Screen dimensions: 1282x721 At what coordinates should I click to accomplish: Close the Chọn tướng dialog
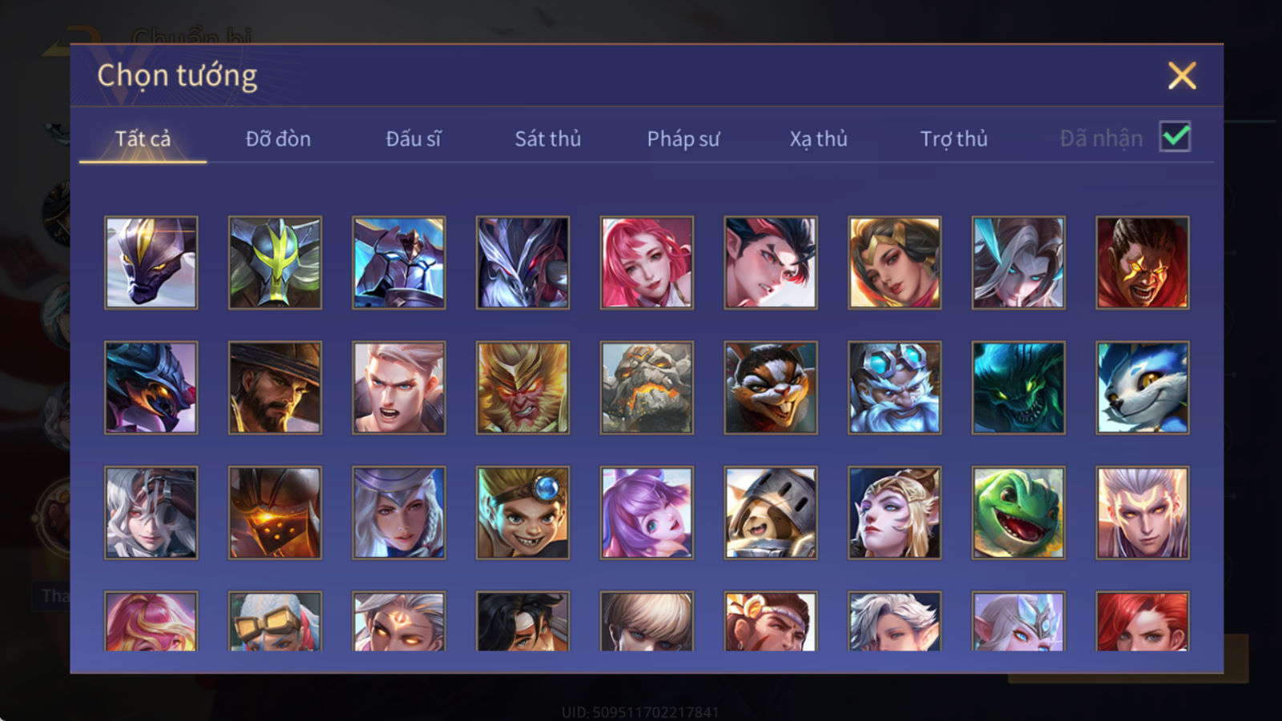click(1182, 75)
